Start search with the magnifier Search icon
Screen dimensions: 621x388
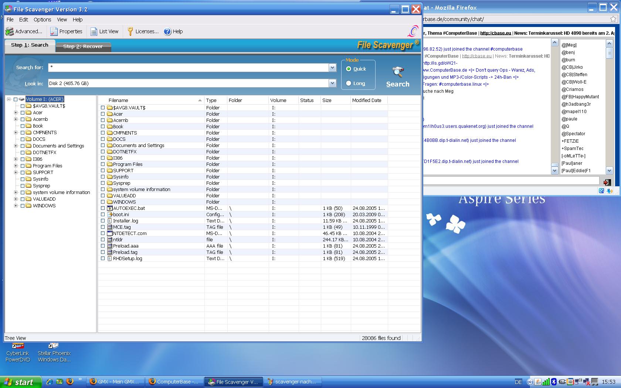coord(398,72)
